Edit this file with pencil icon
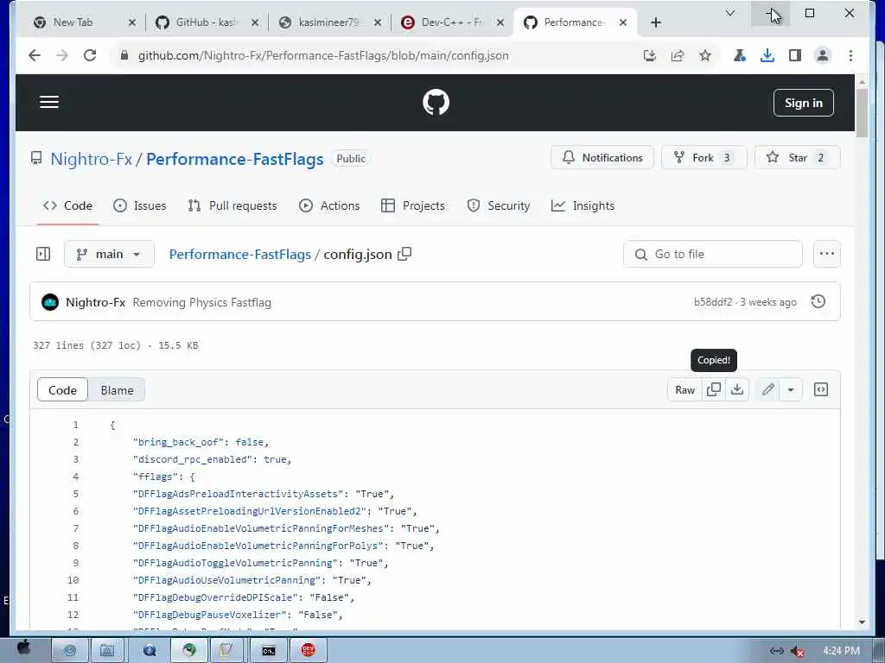 click(x=767, y=389)
